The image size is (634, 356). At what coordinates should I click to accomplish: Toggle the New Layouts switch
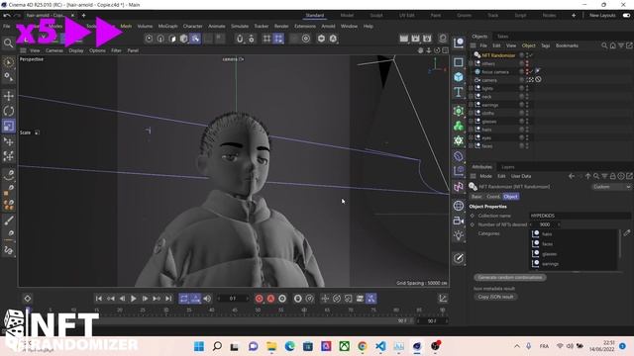pos(626,16)
